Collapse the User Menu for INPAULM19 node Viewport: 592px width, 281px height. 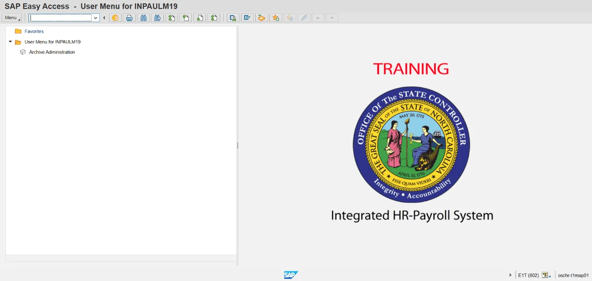click(10, 41)
